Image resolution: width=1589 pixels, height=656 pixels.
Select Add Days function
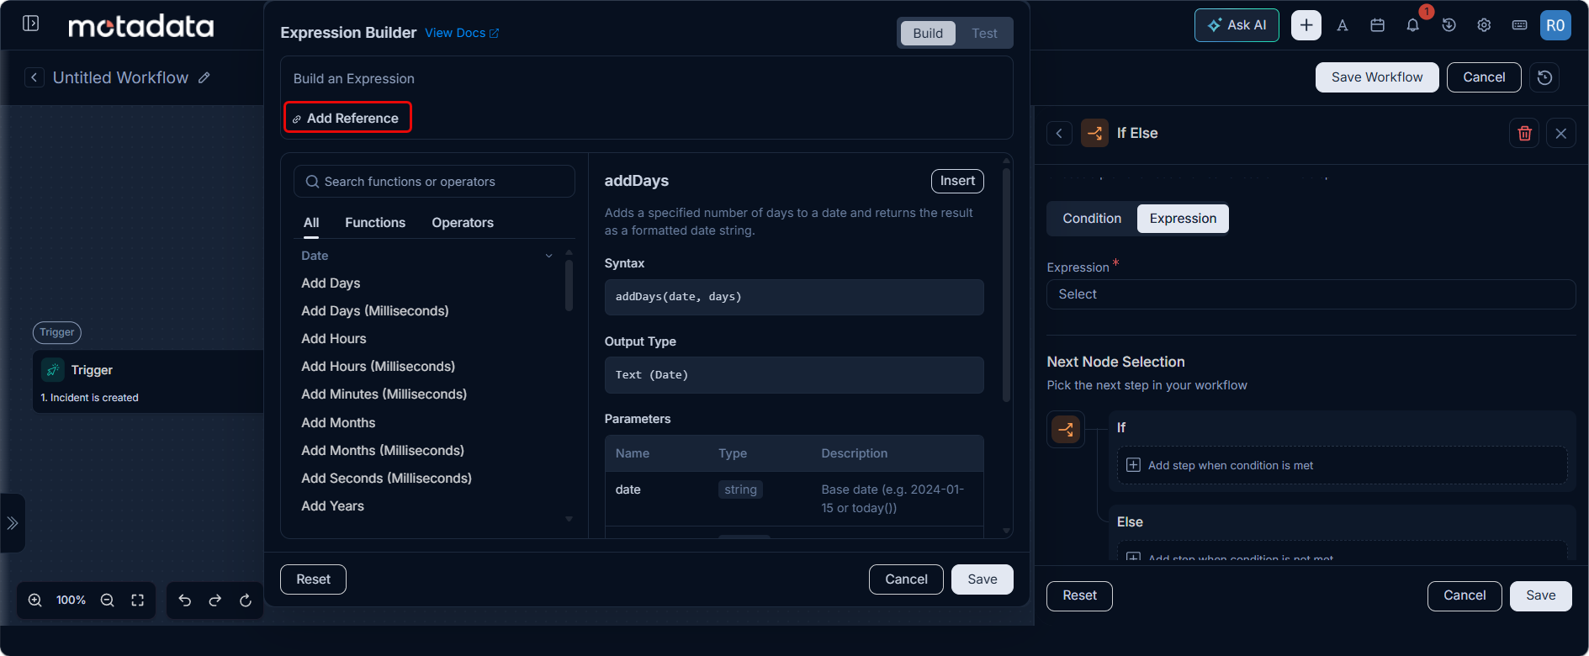(331, 283)
